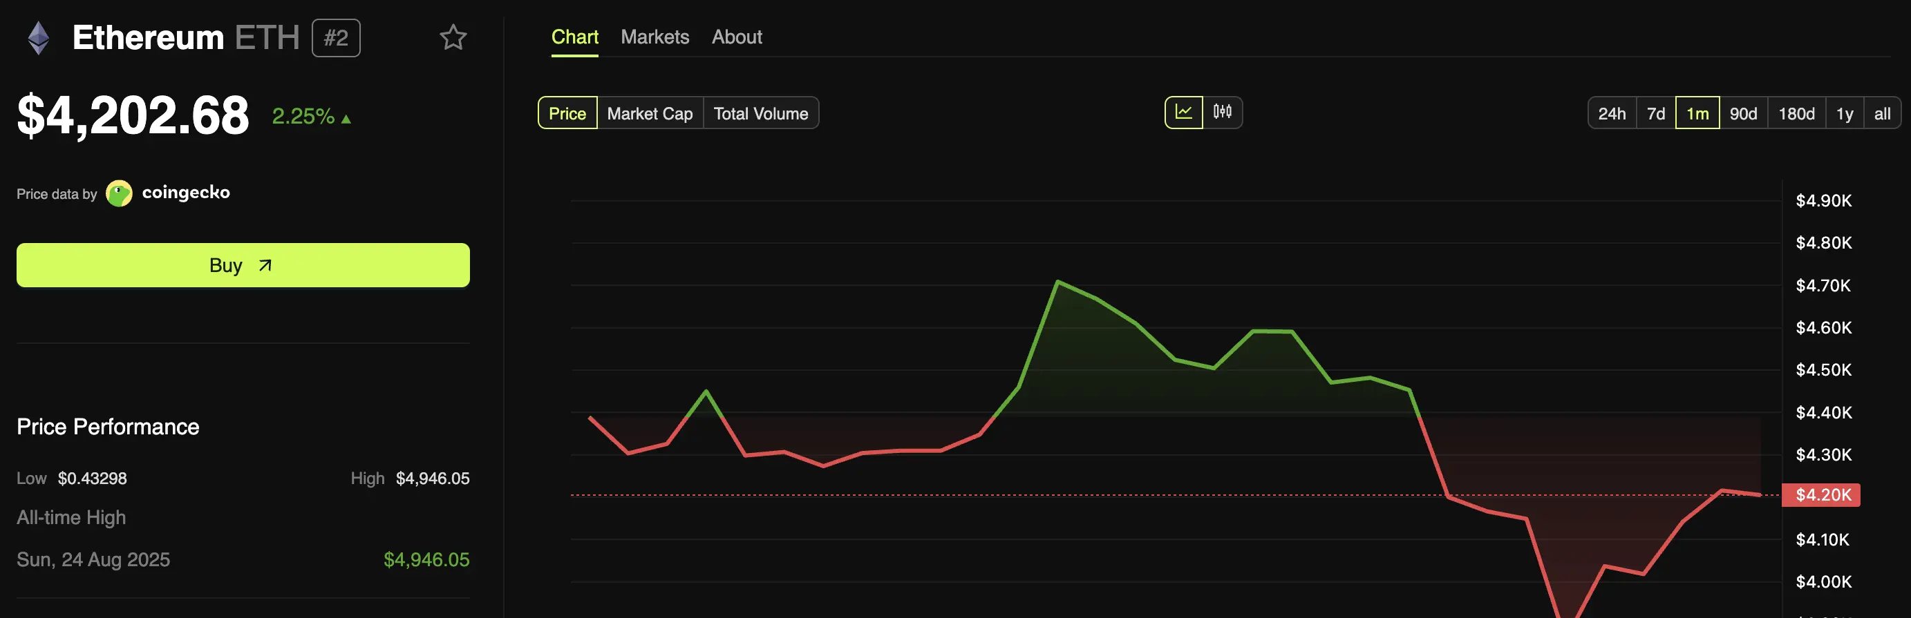Switch to candlestick chart view icon
Screen dimensions: 1911x618
[x=1223, y=113]
